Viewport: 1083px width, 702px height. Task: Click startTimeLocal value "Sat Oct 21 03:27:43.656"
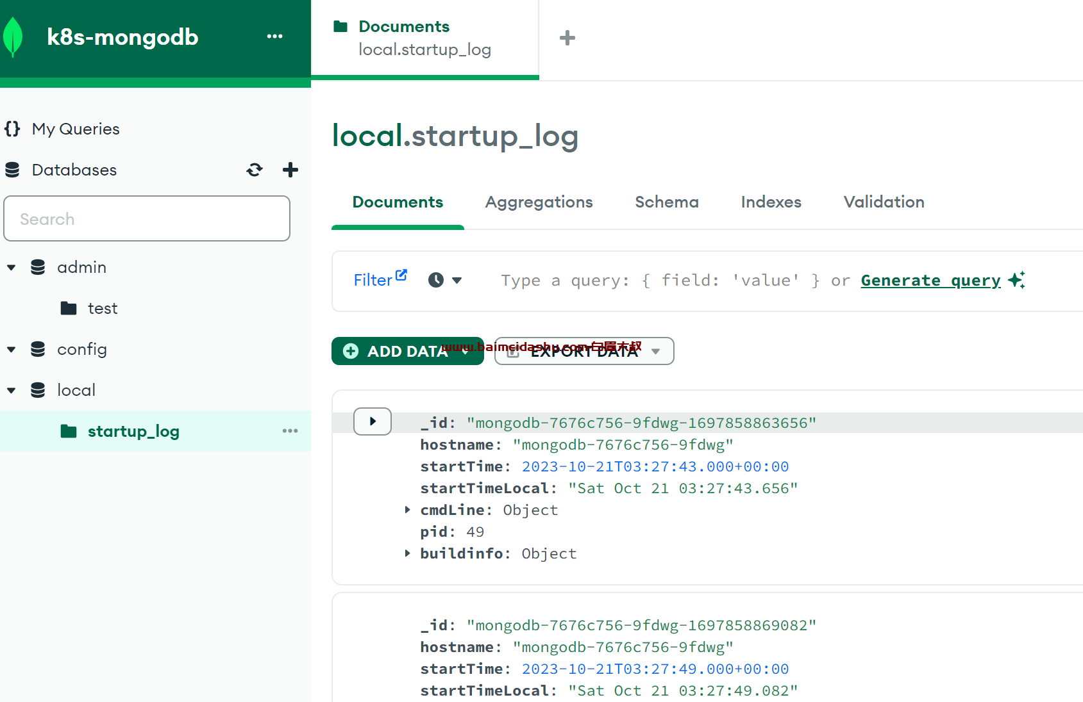click(683, 488)
